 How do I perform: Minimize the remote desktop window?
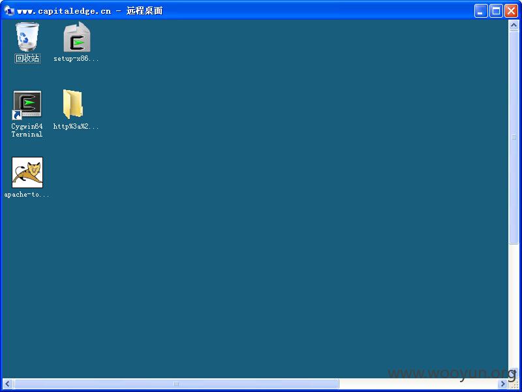pyautogui.click(x=481, y=11)
